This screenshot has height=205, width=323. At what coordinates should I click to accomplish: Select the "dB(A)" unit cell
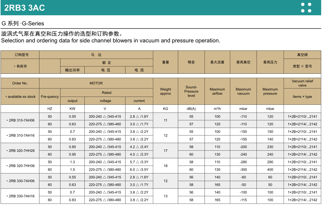tap(191, 109)
